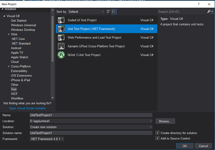
Task: Select Windows Desktop category
Action: 23,30
